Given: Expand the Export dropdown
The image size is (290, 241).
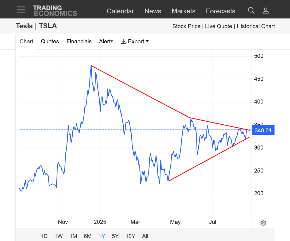Looking at the screenshot, I should coord(135,41).
